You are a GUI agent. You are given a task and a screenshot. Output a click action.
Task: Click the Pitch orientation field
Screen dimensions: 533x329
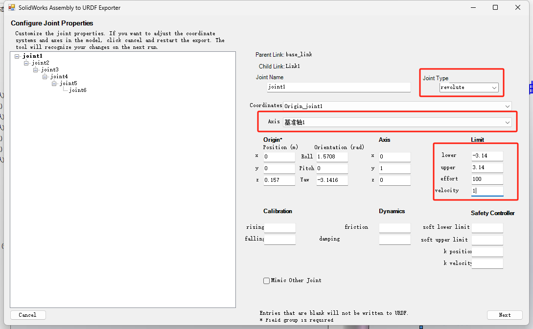332,168
